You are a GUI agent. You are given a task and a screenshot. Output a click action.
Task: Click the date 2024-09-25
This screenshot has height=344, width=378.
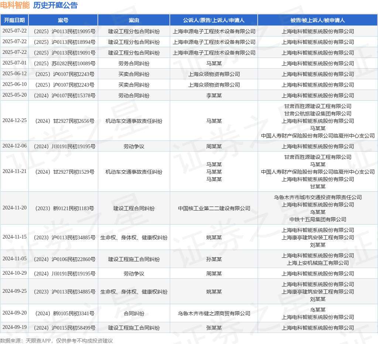[14, 291]
